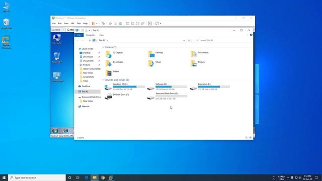This screenshot has width=322, height=181.
Task: Open Google Chrome from taskbar
Action: (x=103, y=177)
